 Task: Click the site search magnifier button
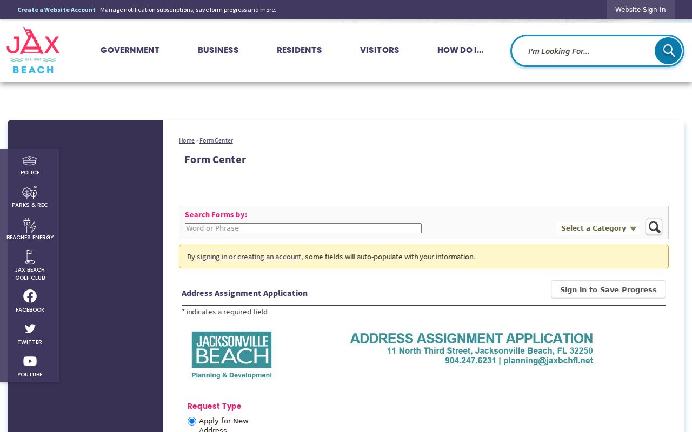click(x=668, y=51)
